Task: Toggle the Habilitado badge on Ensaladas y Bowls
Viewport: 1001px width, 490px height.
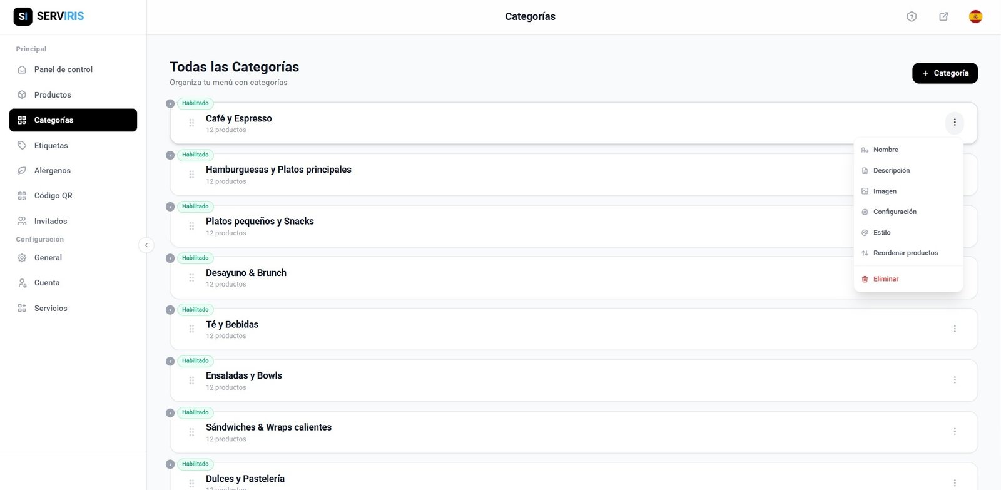Action: [x=195, y=360]
